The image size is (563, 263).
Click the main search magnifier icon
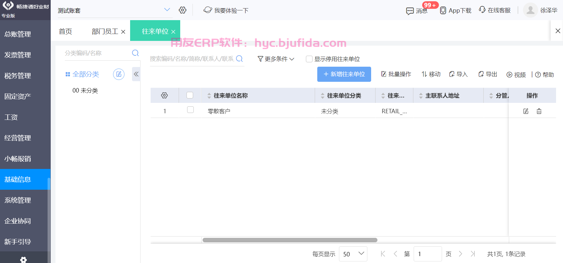(x=239, y=59)
